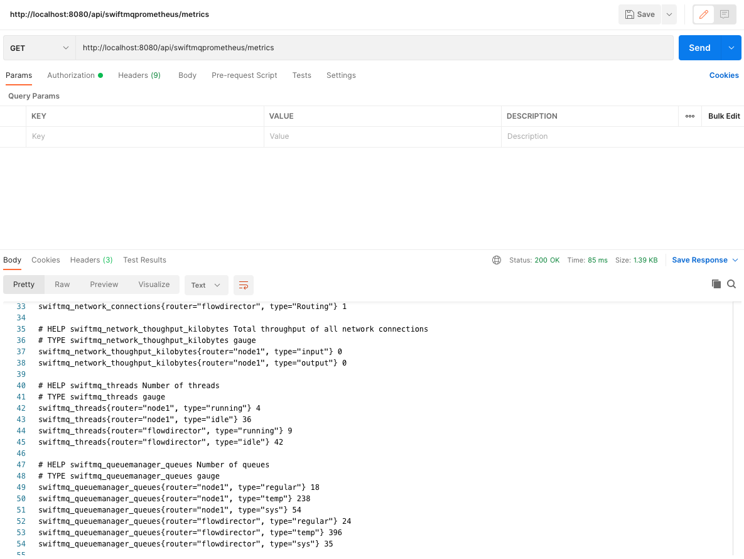Open Send button arrow dropdown
744x559 pixels.
click(731, 48)
